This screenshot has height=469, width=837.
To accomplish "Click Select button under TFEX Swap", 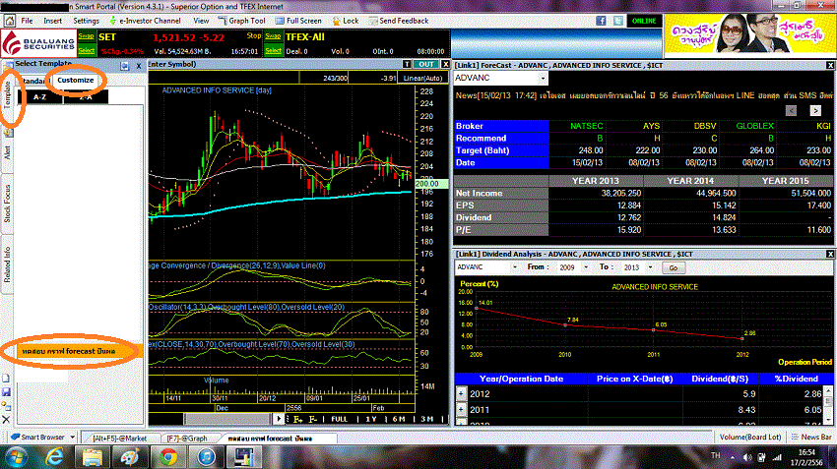I will (274, 50).
